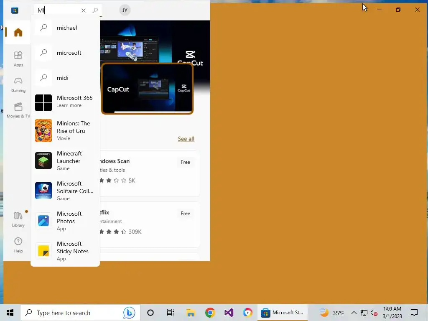Open the notification center icon
428x321 pixels.
414,313
